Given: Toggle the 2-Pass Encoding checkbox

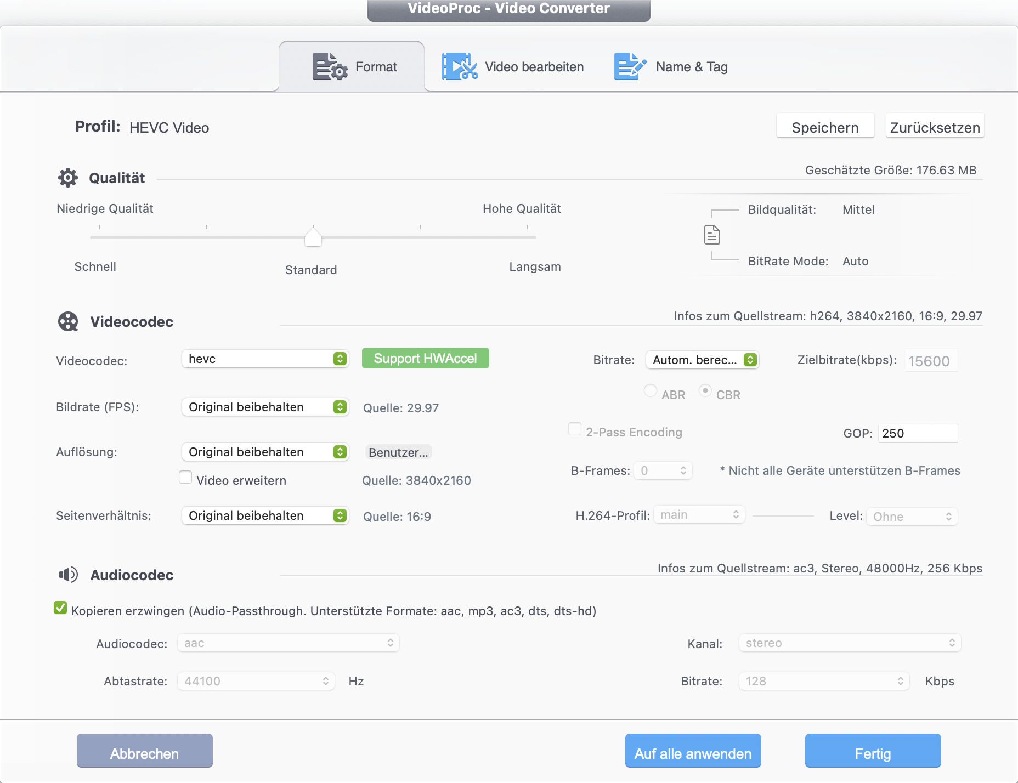Looking at the screenshot, I should point(575,429).
